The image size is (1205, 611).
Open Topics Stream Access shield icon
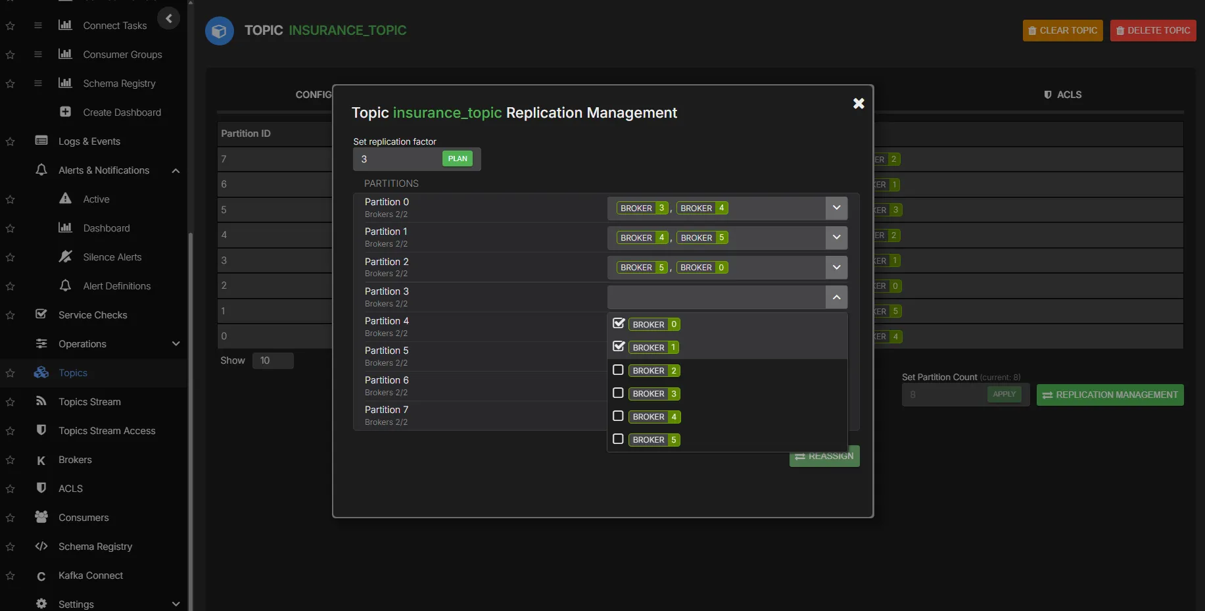(41, 431)
